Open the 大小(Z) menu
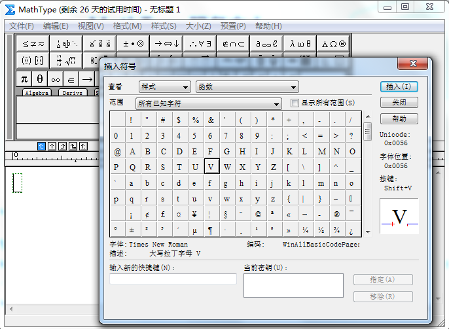Screen dimensions: 449x329 (x=198, y=26)
